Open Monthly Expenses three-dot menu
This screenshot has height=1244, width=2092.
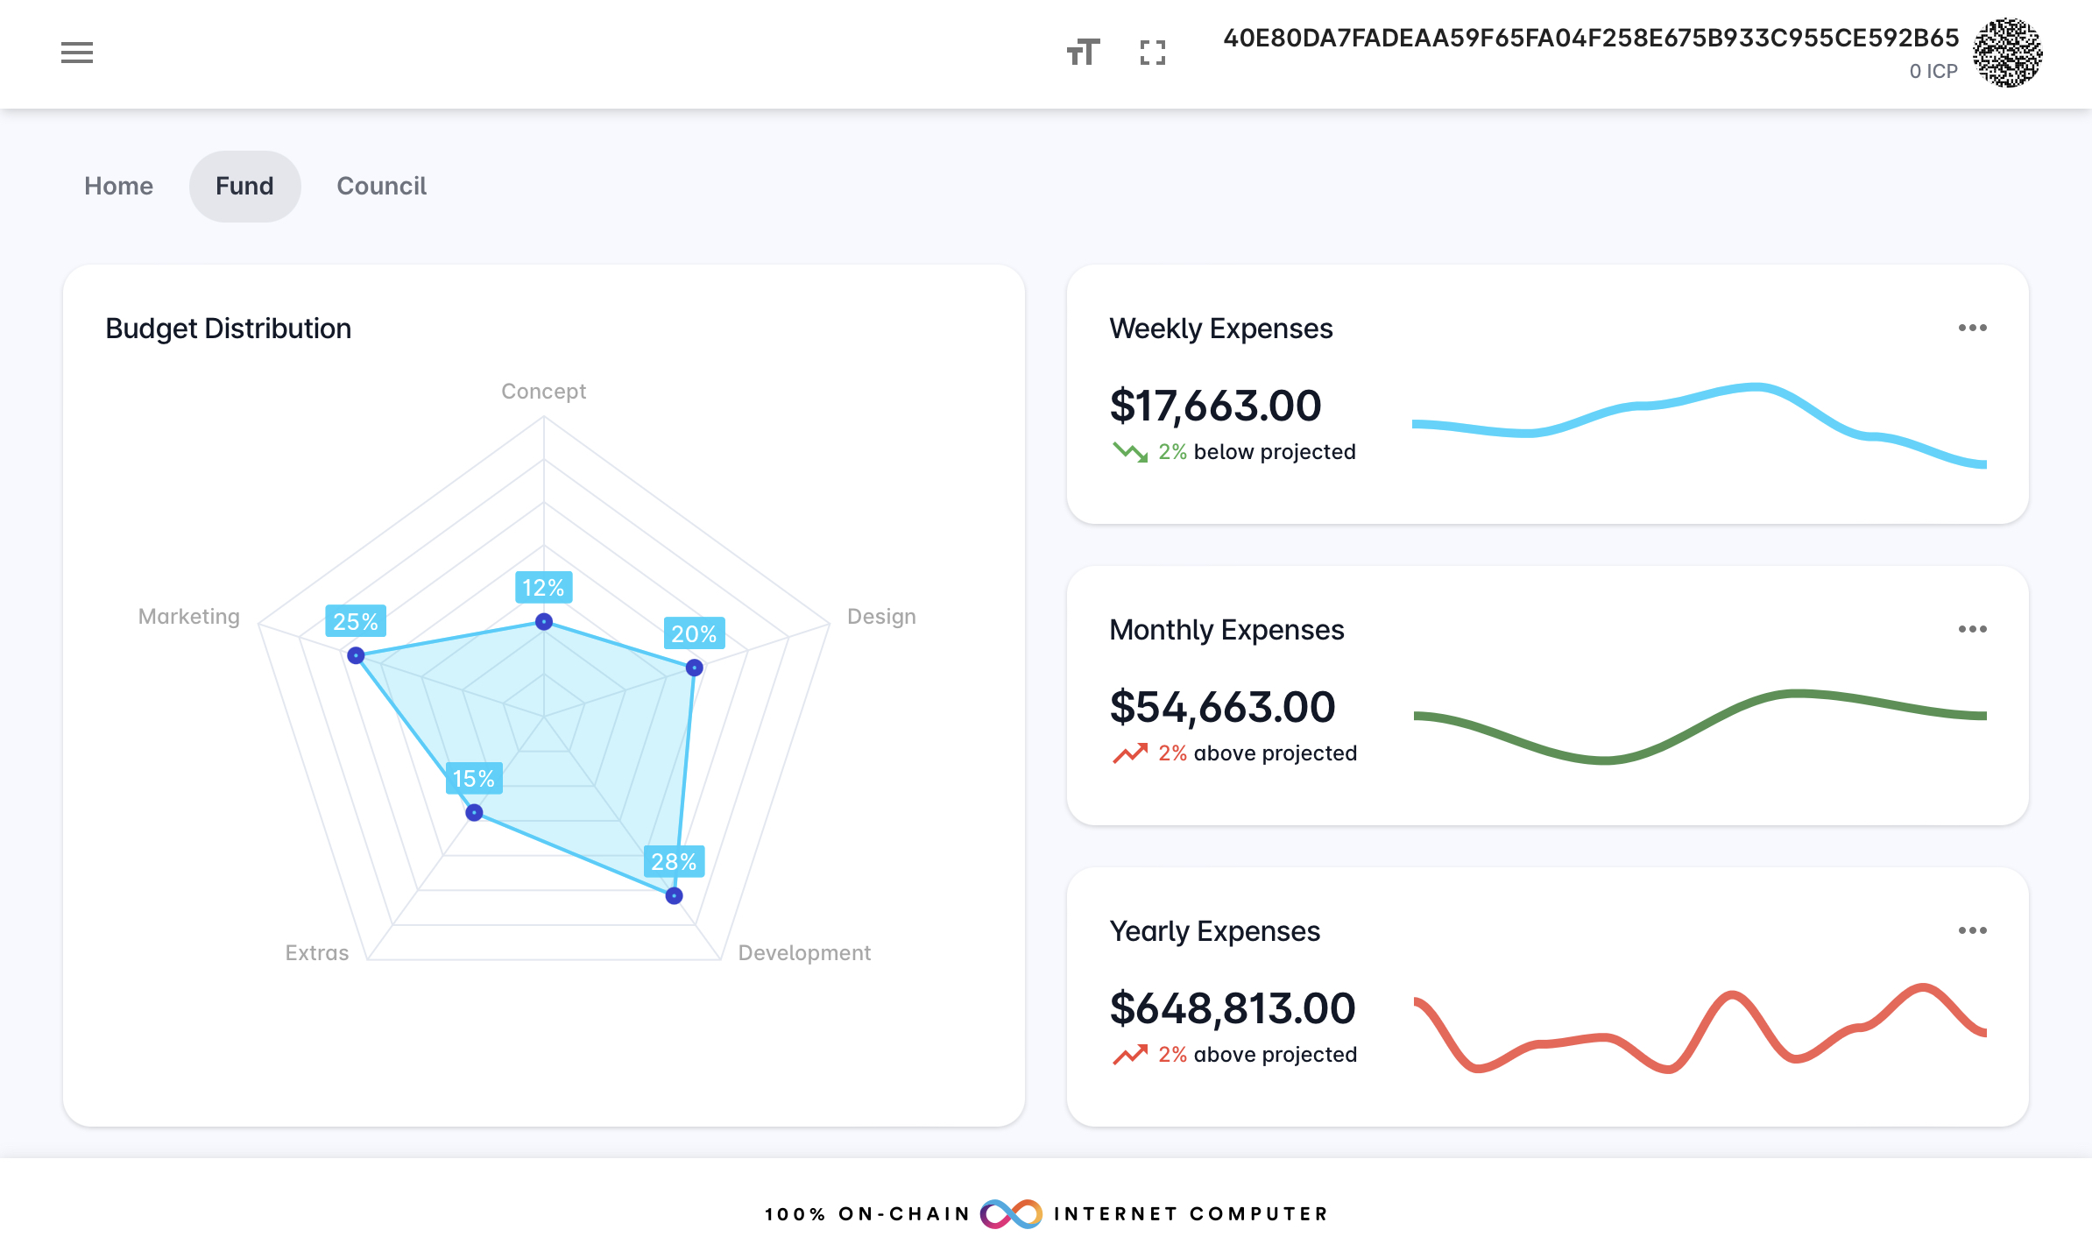point(1972,629)
